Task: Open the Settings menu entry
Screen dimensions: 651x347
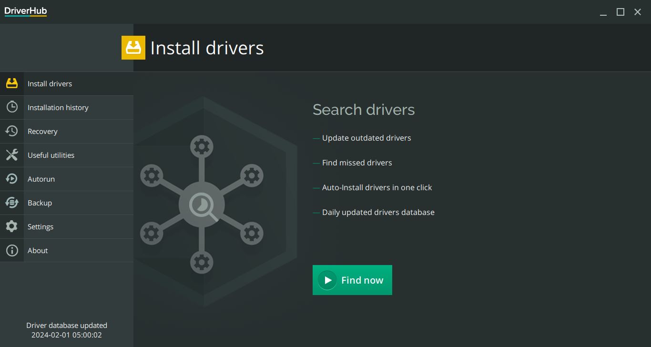Action: pyautogui.click(x=67, y=226)
